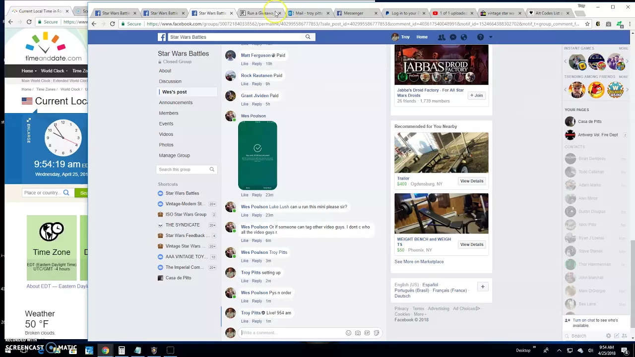Click Home in the Facebook header

coord(422,37)
